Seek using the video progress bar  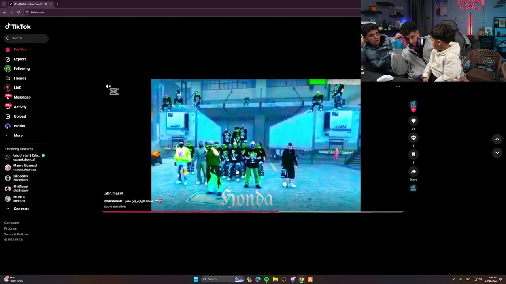253,212
